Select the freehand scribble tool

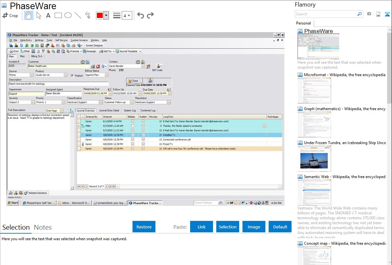point(88,15)
